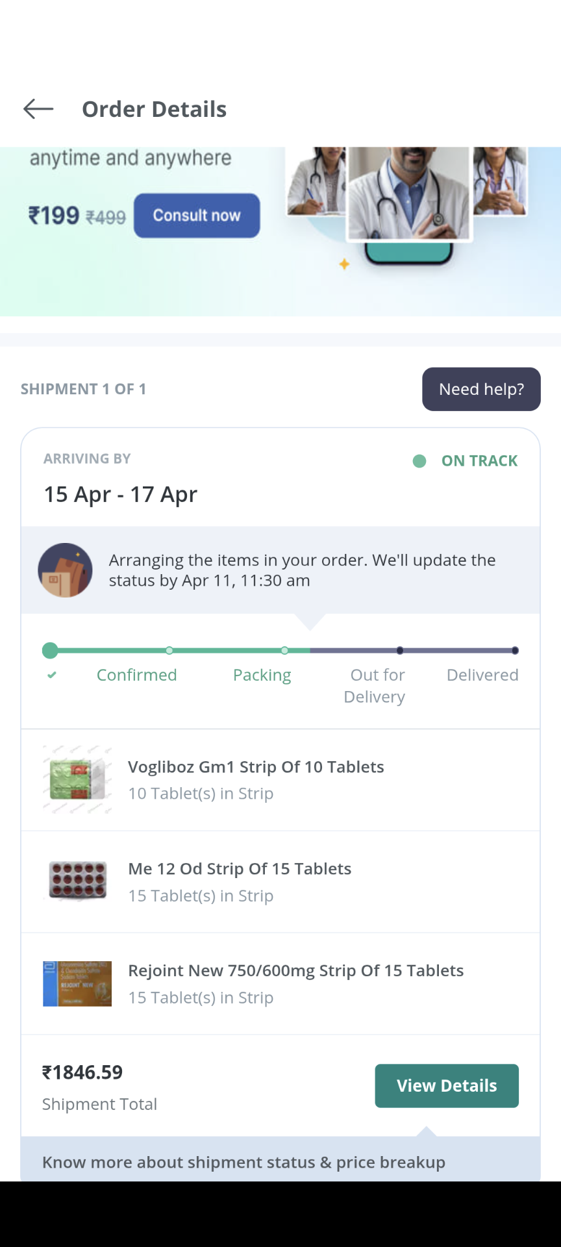This screenshot has height=1247, width=561.
Task: Tap the package box status icon
Action: tap(65, 570)
